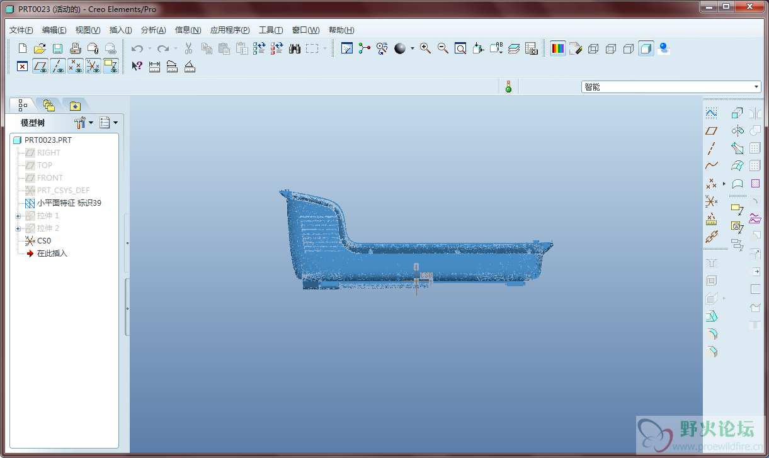Toggle datum axes display

pos(58,66)
